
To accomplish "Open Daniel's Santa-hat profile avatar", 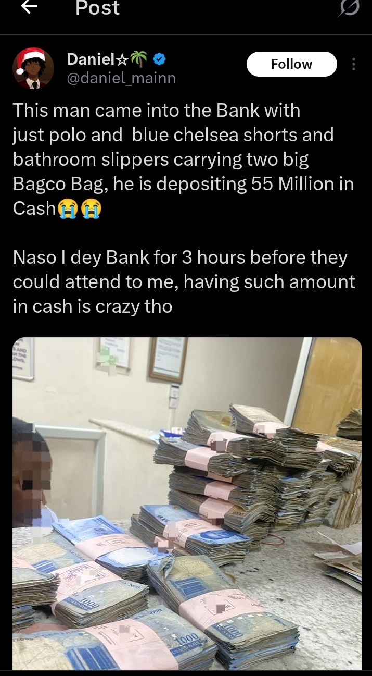I will (33, 68).
